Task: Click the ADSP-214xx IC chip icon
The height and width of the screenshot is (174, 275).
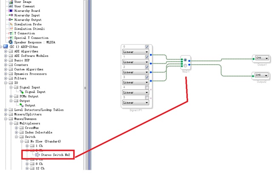Action: pos(6,47)
